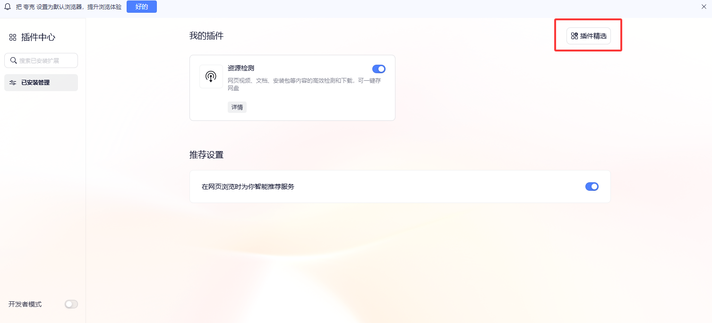The height and width of the screenshot is (323, 712).
Task: Toggle 在网页浏览时为你智能推荐服务 switch
Action: click(x=592, y=187)
